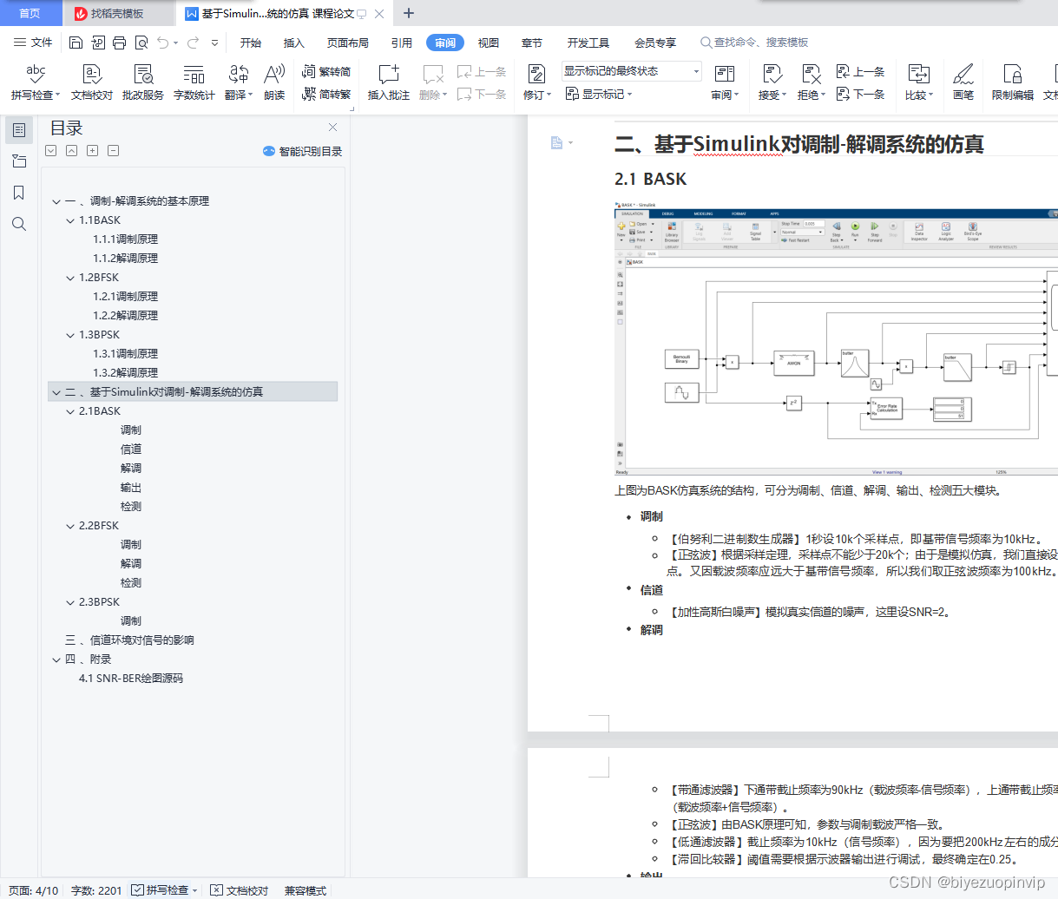Click 智能识别目录 smart outline recognition
The height and width of the screenshot is (899, 1058).
pyautogui.click(x=302, y=151)
